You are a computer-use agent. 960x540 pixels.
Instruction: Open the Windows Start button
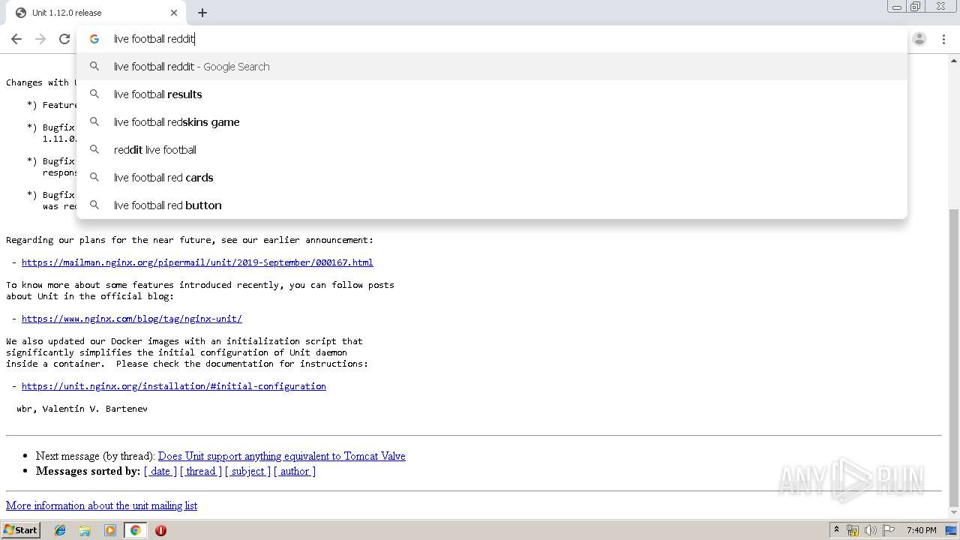pyautogui.click(x=21, y=529)
